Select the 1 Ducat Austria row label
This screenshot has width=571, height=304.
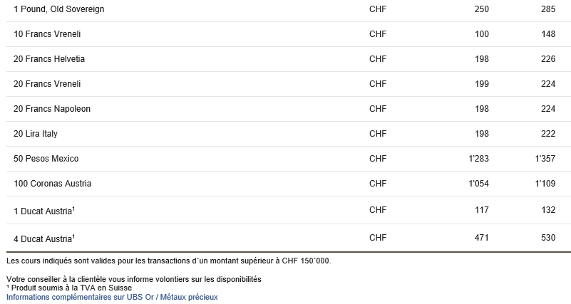(x=44, y=211)
